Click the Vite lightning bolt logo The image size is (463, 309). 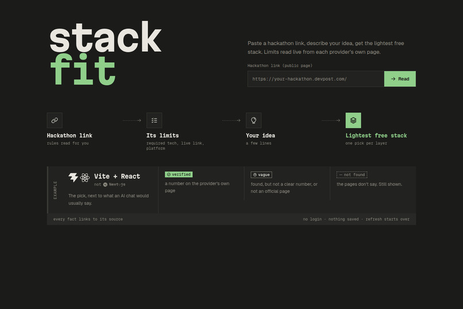73,177
